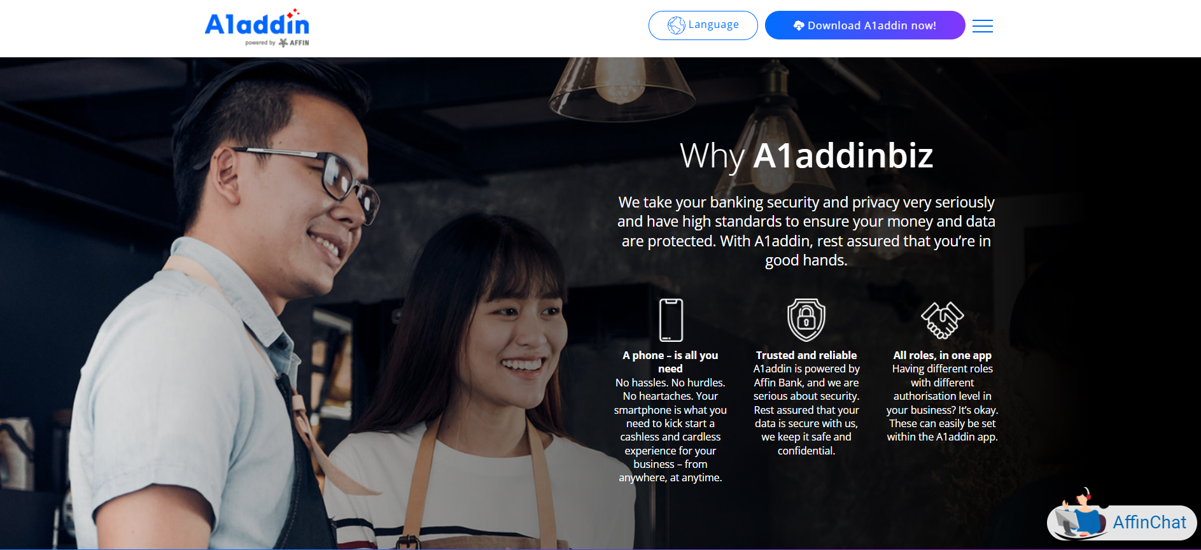Click the globe icon in Language button

[x=676, y=25]
